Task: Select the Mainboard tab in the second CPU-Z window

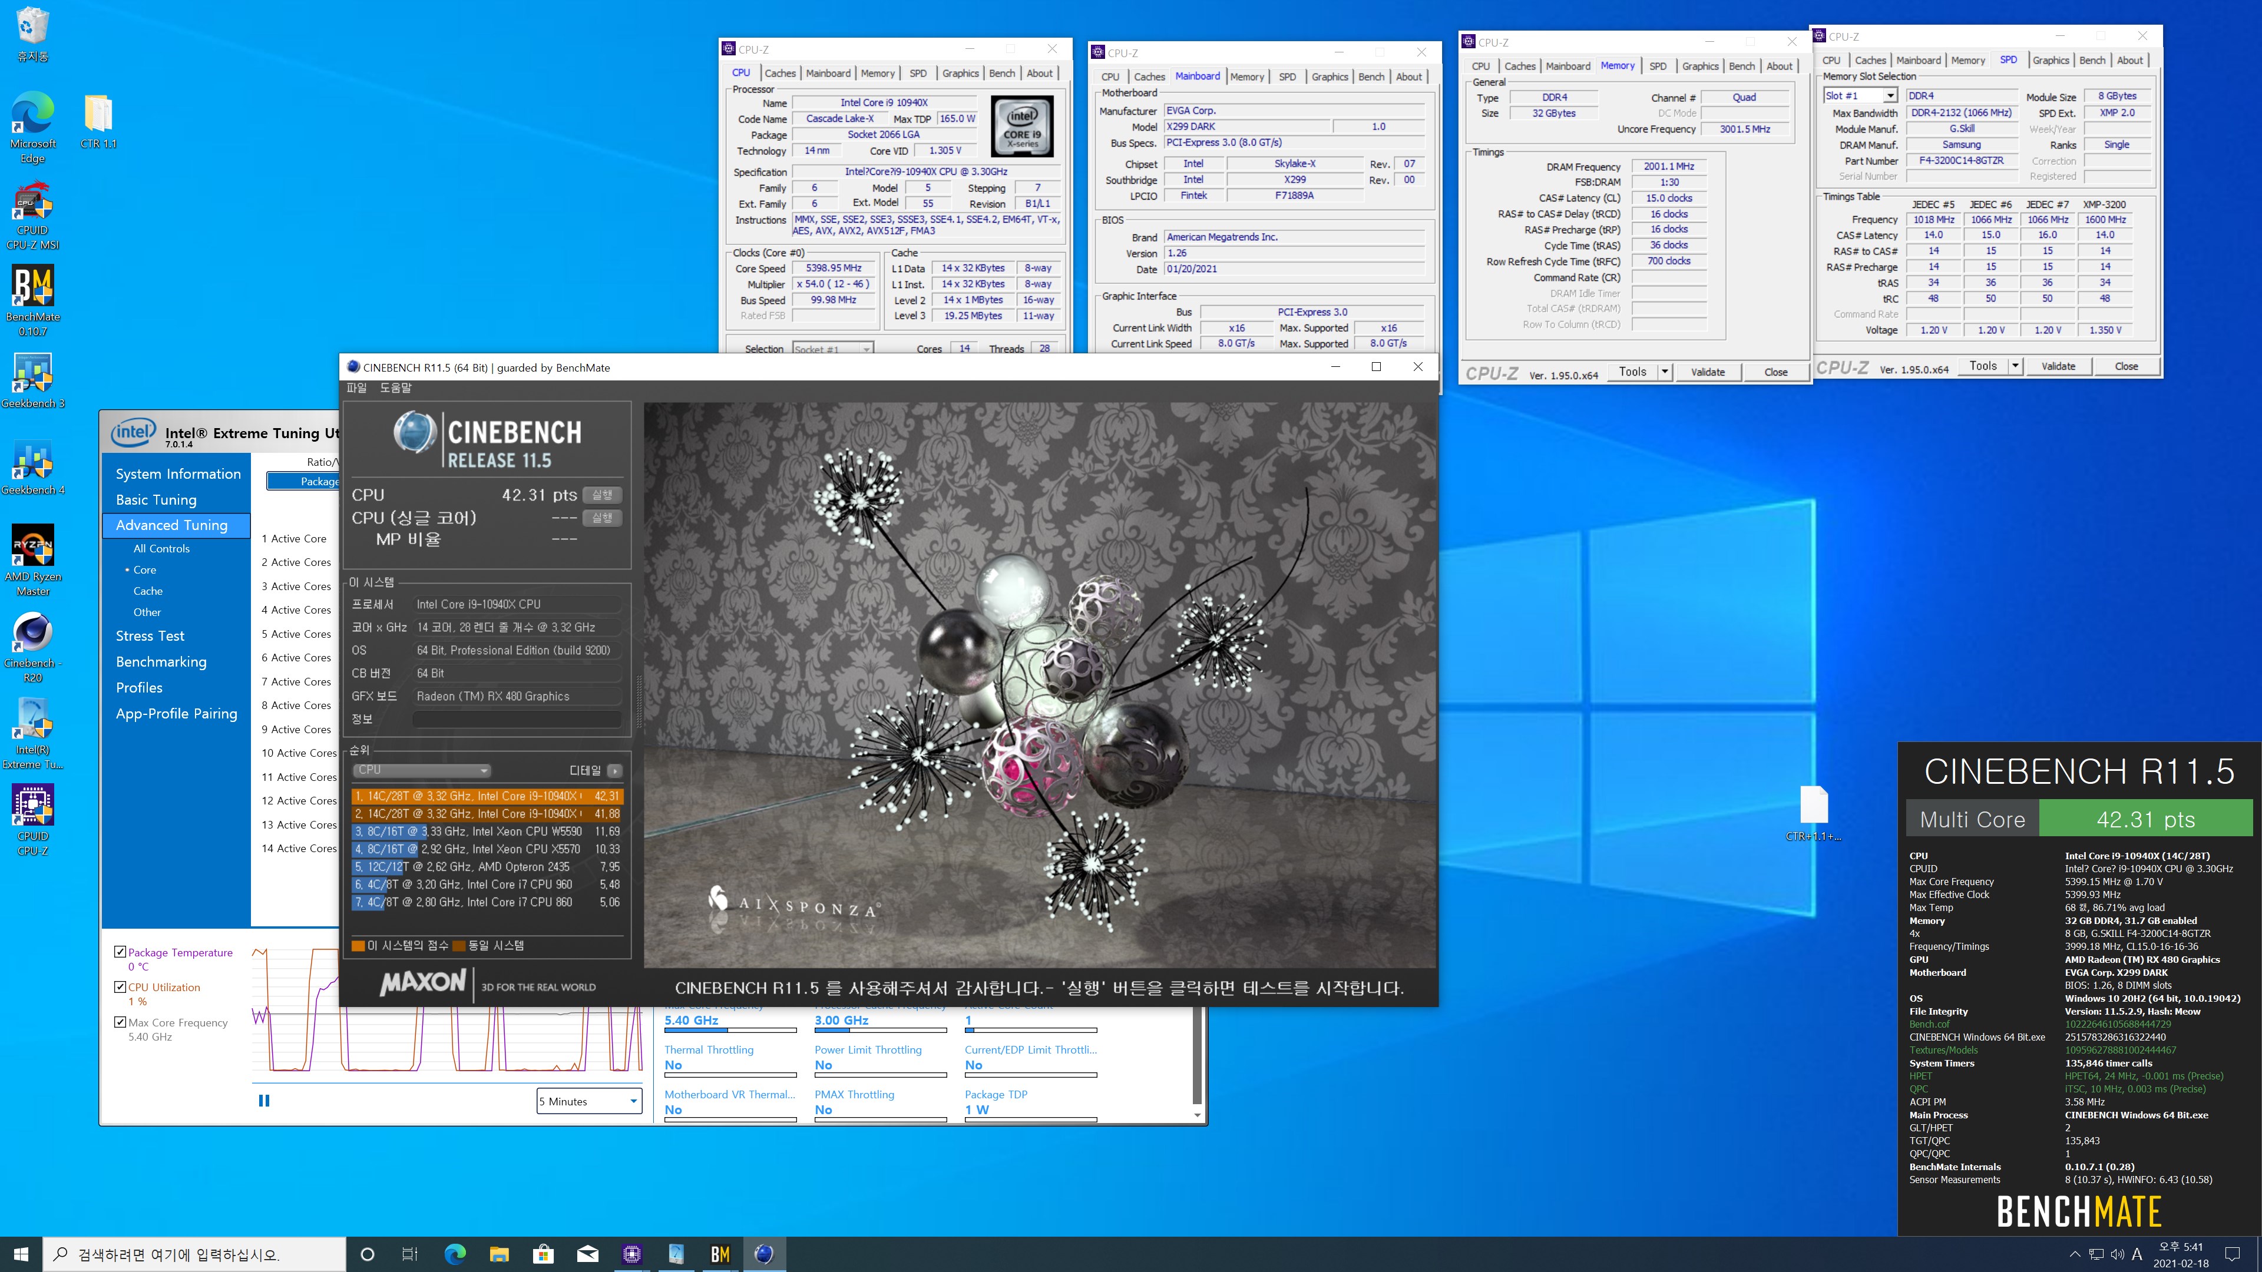Action: [1197, 77]
